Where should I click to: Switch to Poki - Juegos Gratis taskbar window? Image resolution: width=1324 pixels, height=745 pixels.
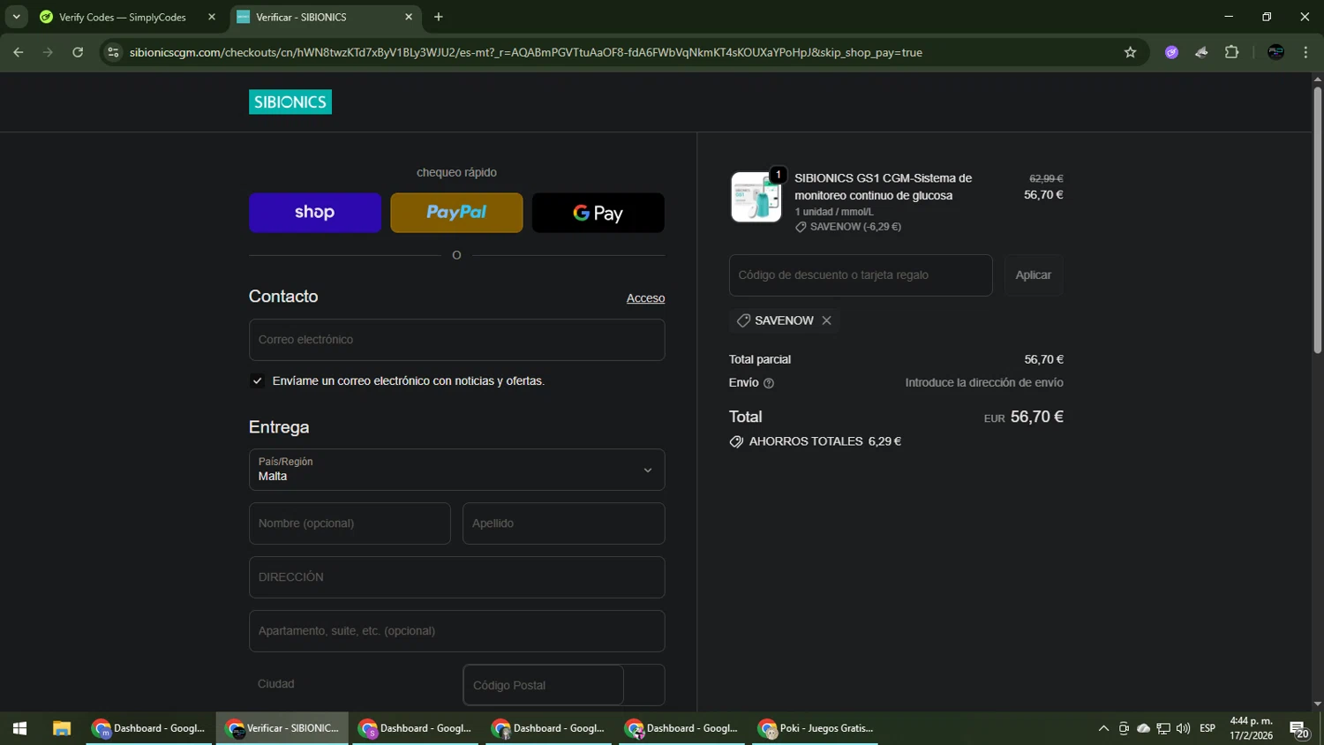816,728
